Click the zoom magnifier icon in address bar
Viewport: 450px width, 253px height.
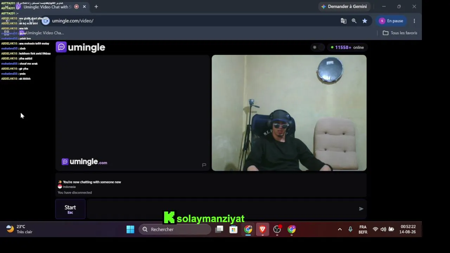(x=354, y=21)
